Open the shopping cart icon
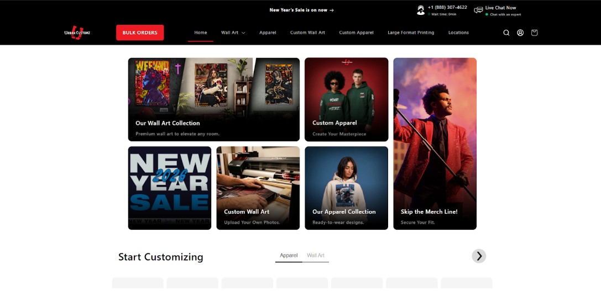This screenshot has height=291, width=601. point(534,33)
